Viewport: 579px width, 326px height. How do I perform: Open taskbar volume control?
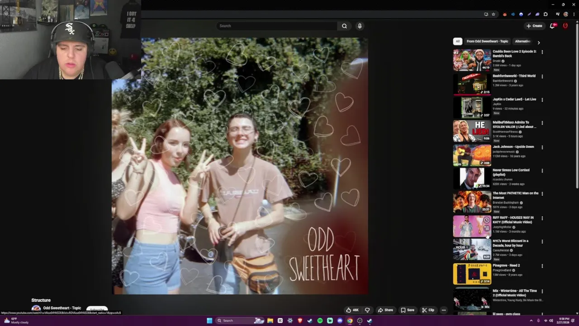coord(552,321)
